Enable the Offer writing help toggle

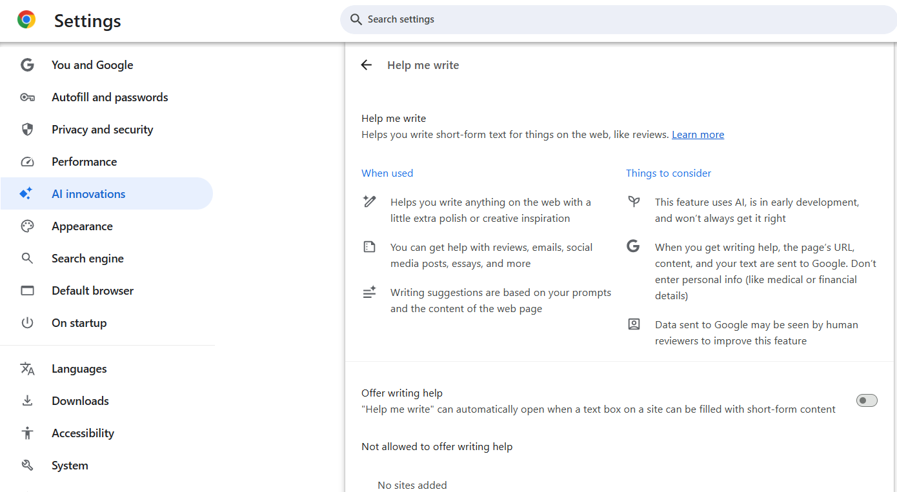pos(867,401)
